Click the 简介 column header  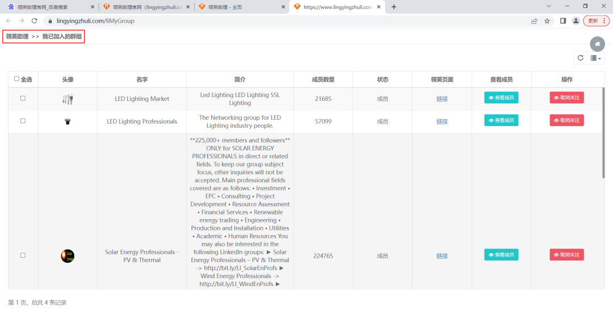[240, 79]
